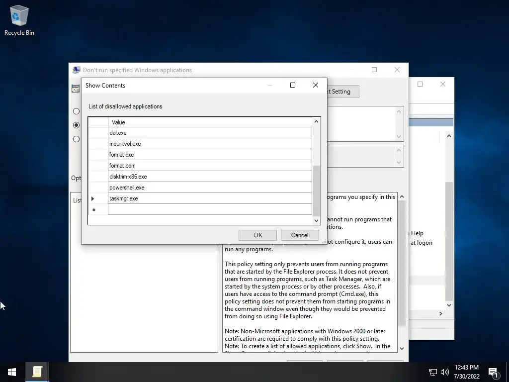The height and width of the screenshot is (382, 509).
Task: Open the volume tray icon
Action: [445, 372]
